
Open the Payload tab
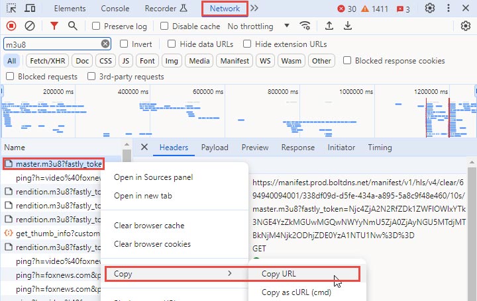click(215, 148)
